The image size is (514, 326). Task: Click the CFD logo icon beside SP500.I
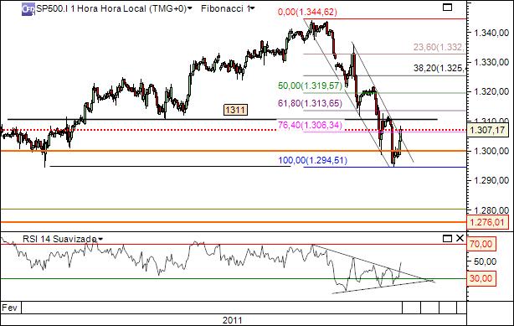tap(28, 9)
